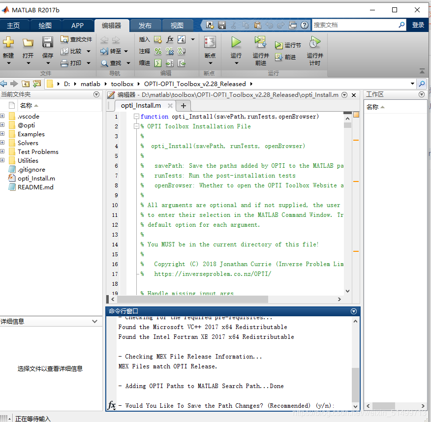Image resolution: width=431 pixels, height=422 pixels.
Task: Select opti_Install.m in file list
Action: click(36, 179)
